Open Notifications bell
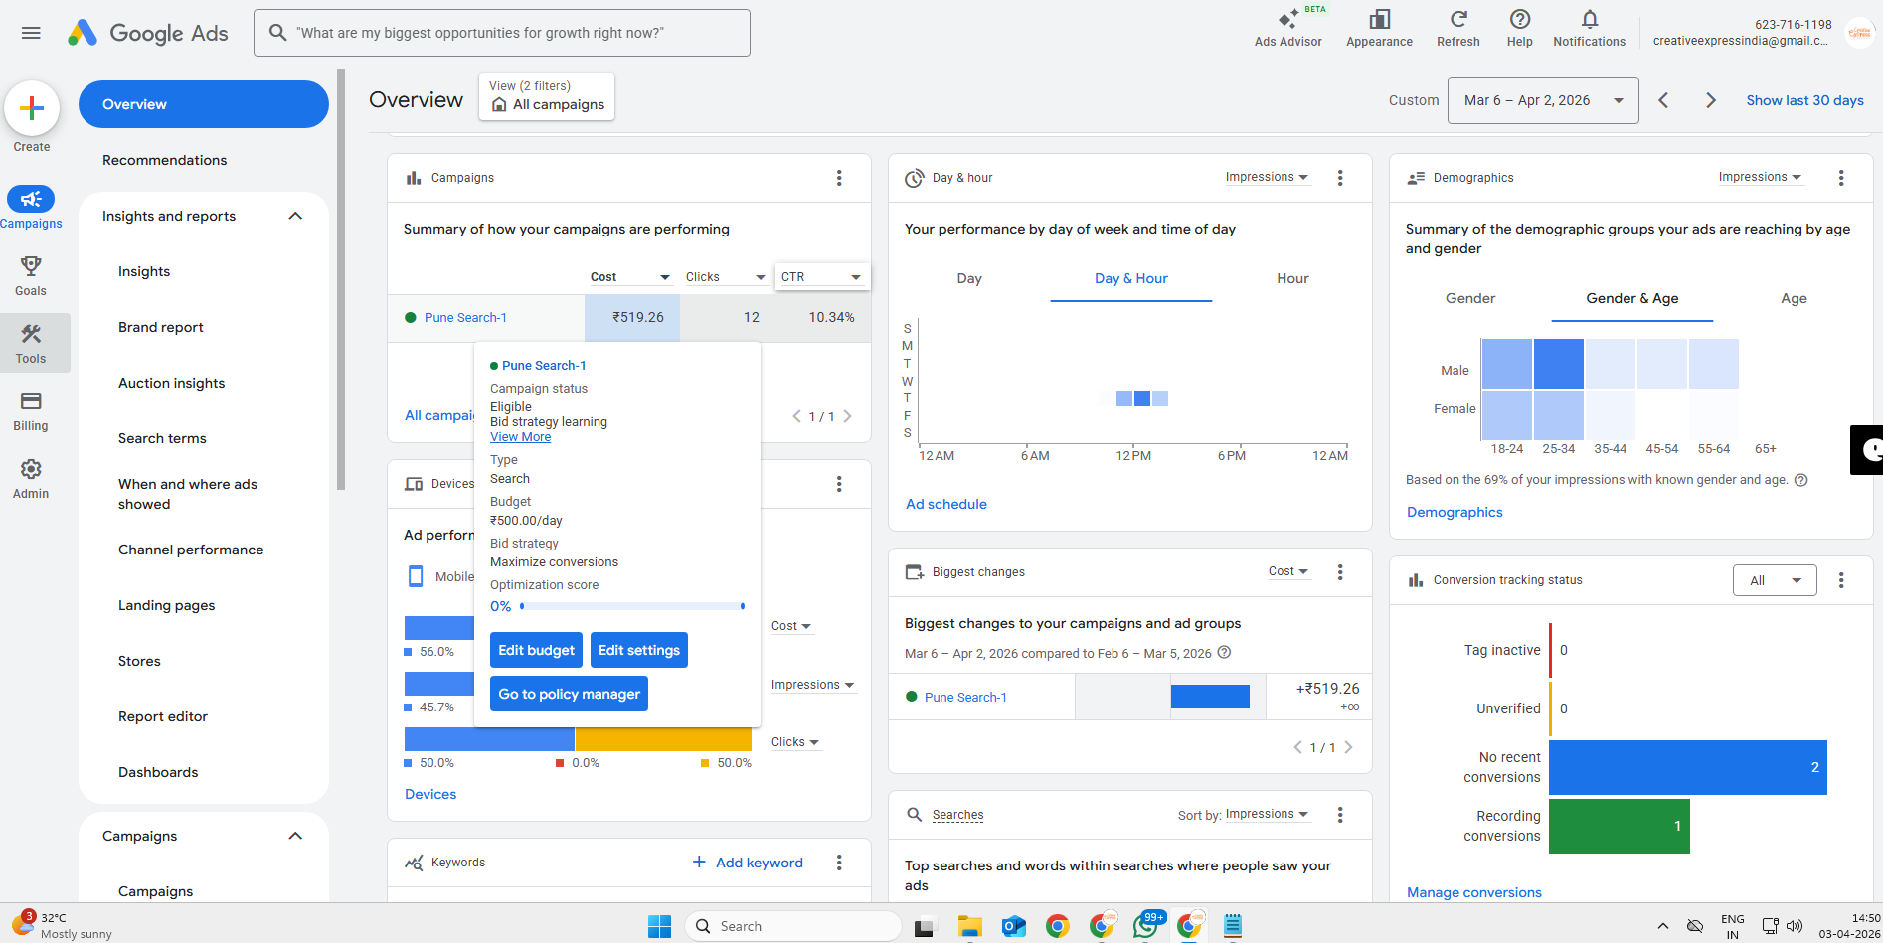The width and height of the screenshot is (1883, 943). [1589, 28]
